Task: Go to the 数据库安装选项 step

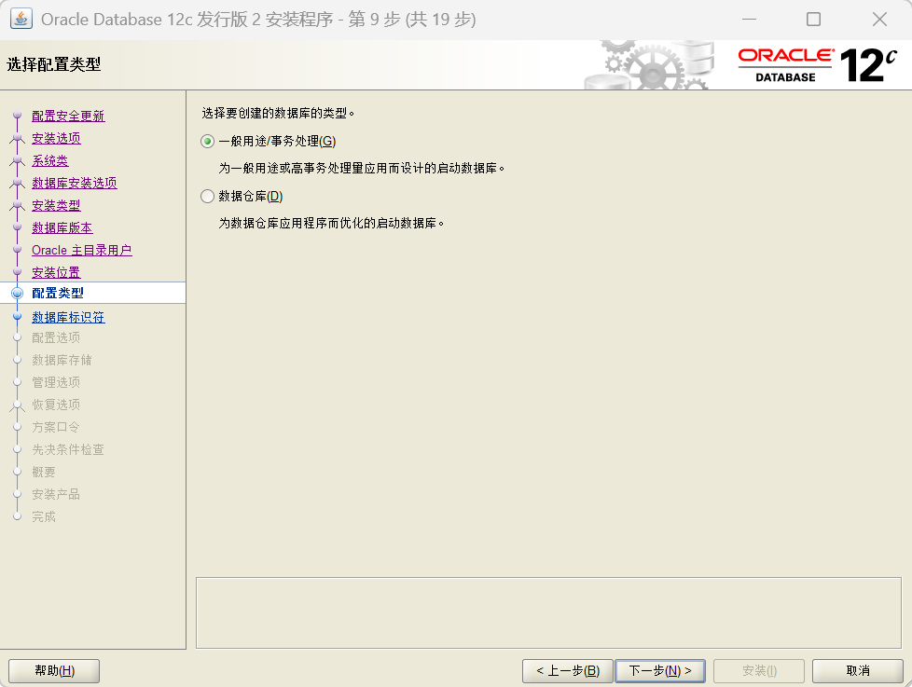Action: pos(75,183)
